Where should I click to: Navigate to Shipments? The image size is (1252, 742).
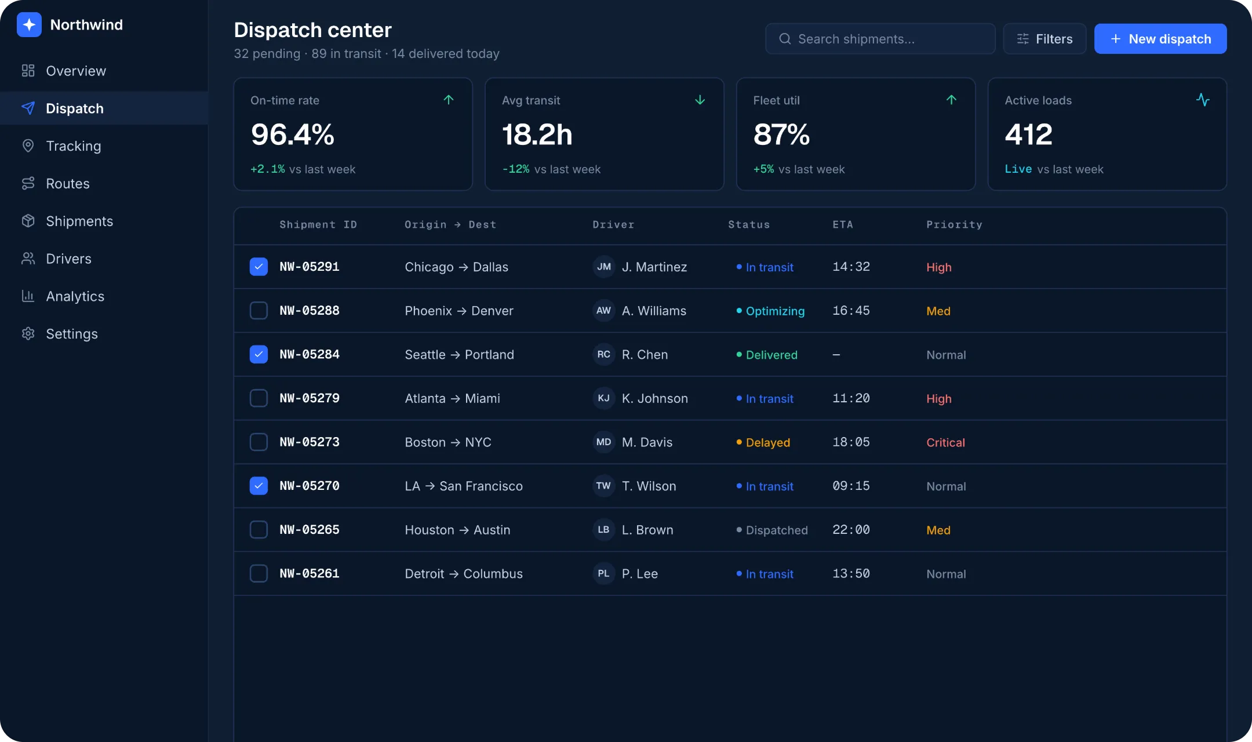(x=104, y=221)
